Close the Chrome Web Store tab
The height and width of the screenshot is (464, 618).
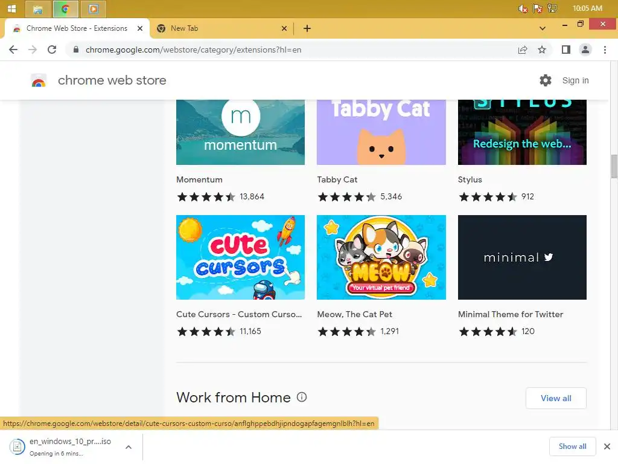click(x=140, y=28)
